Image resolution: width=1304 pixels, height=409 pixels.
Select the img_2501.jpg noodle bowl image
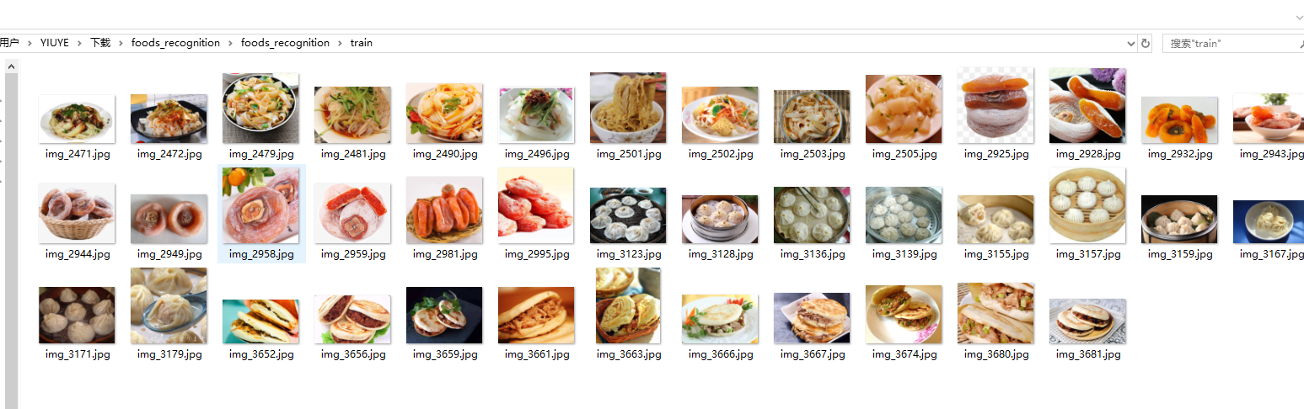628,108
